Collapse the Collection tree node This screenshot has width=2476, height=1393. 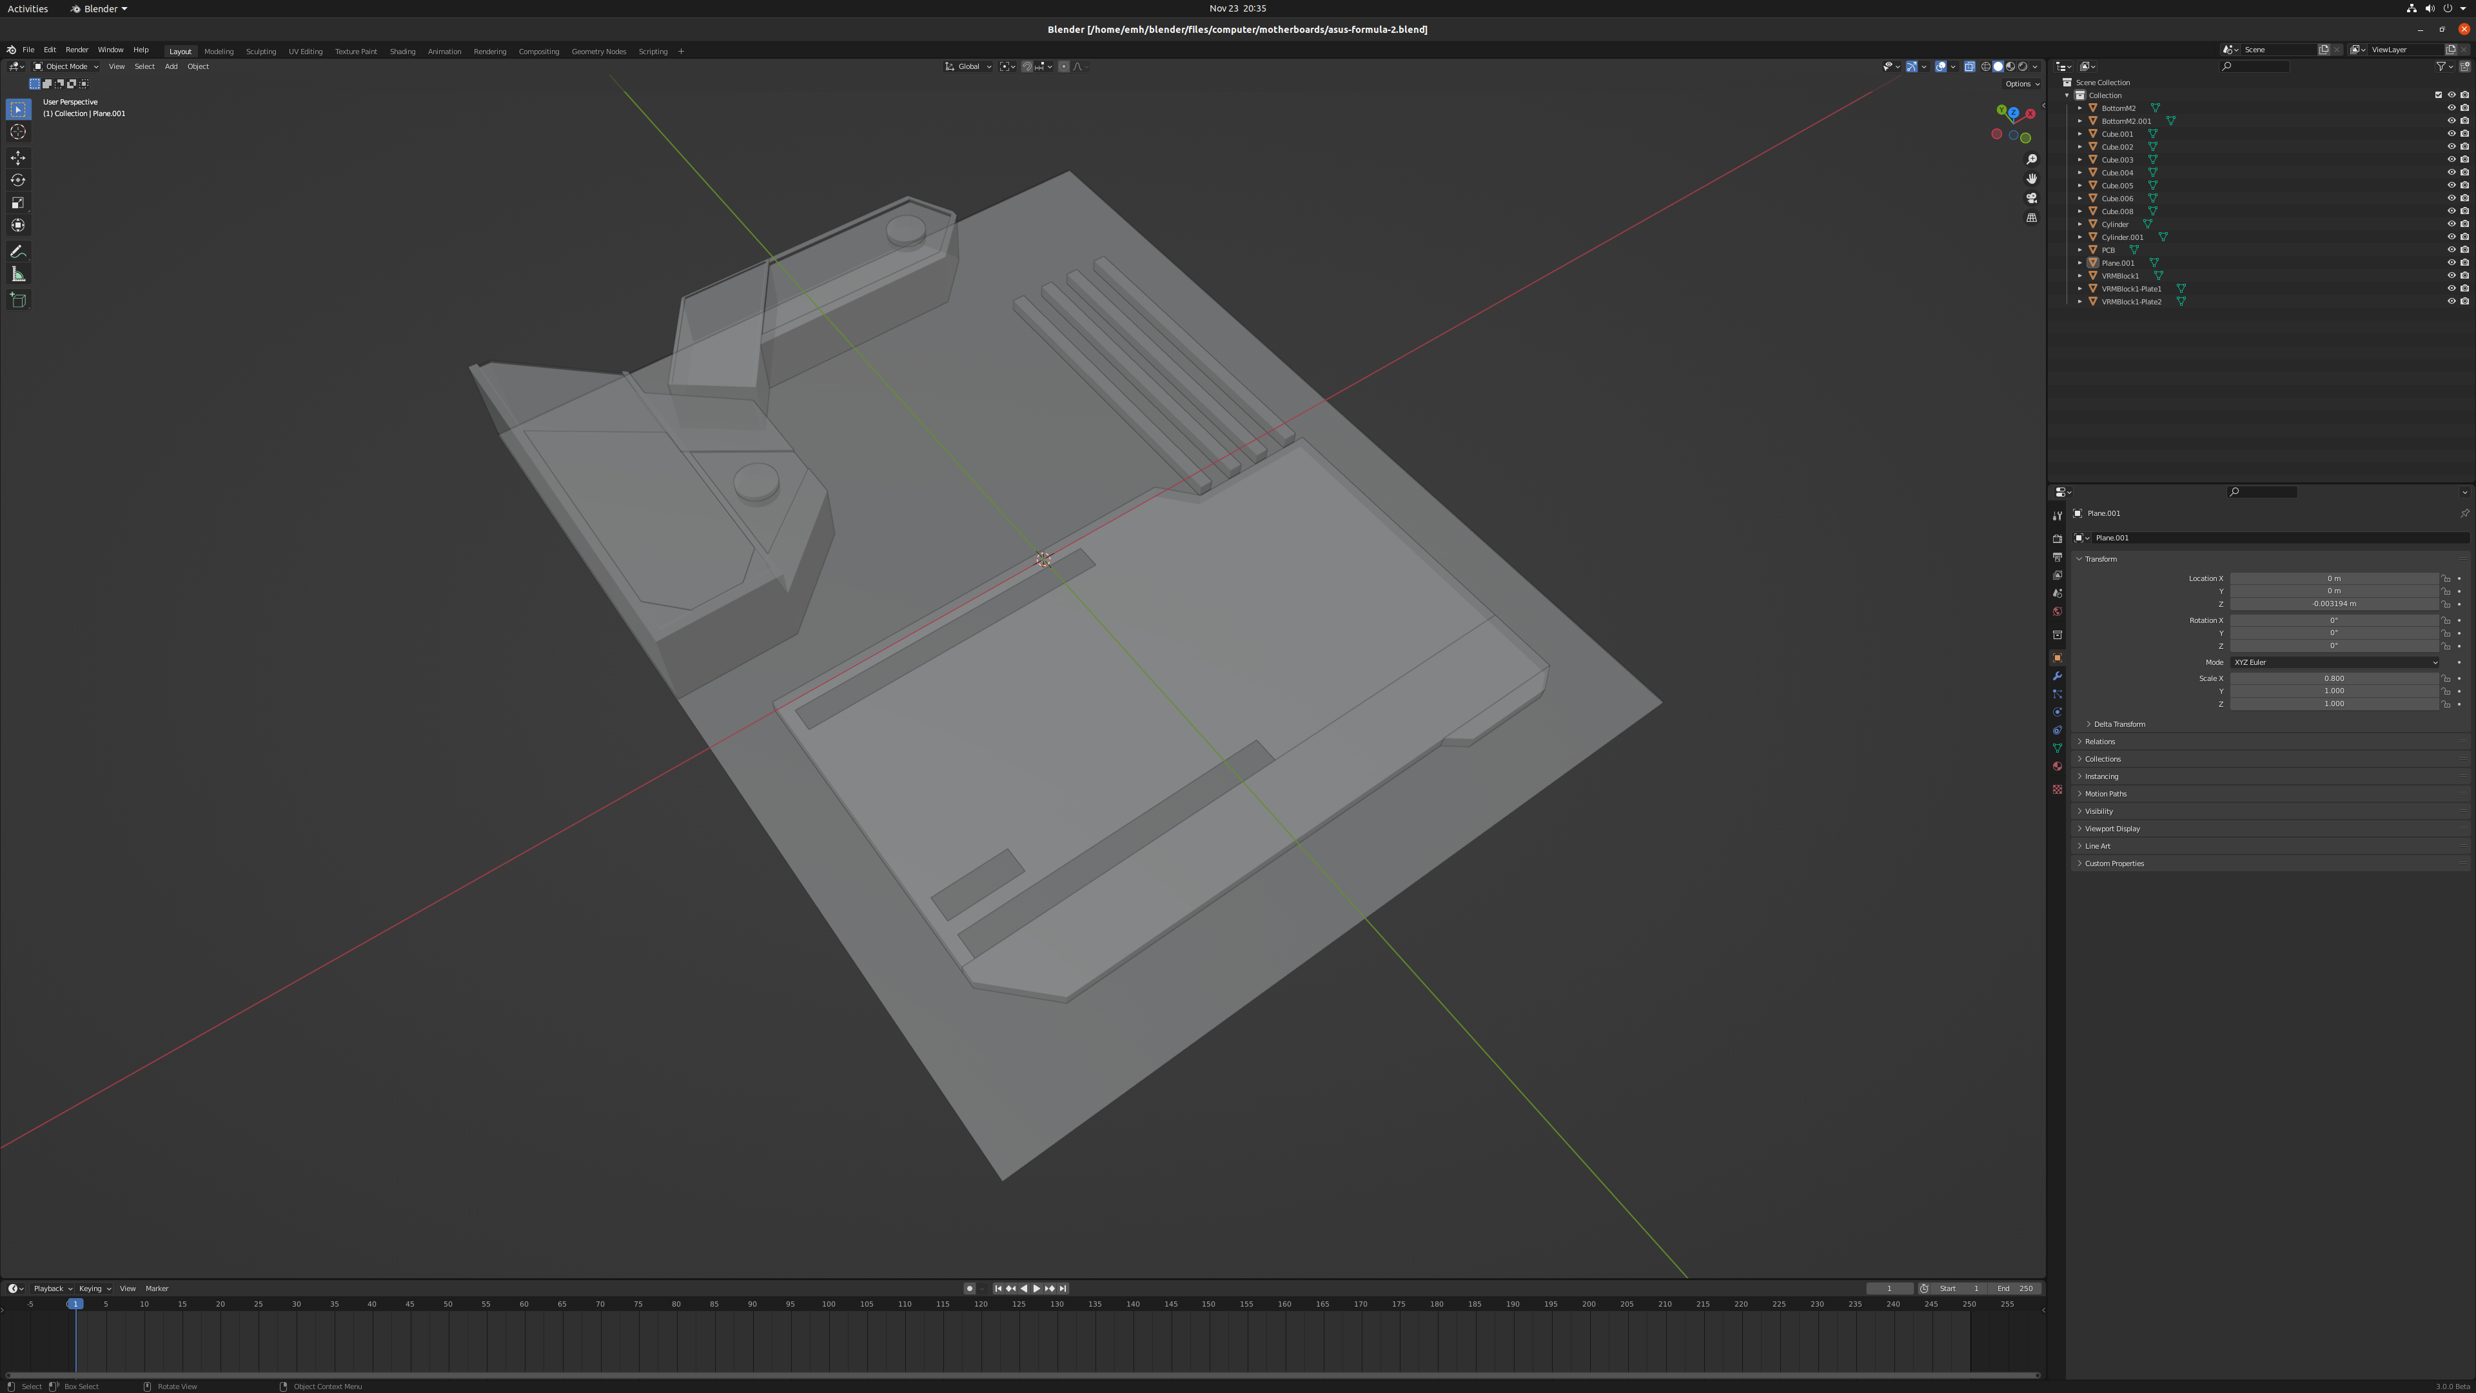(x=2067, y=95)
